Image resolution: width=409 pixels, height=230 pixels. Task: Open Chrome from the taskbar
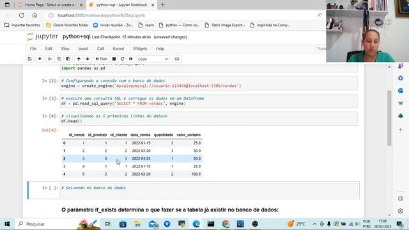coord(226,224)
